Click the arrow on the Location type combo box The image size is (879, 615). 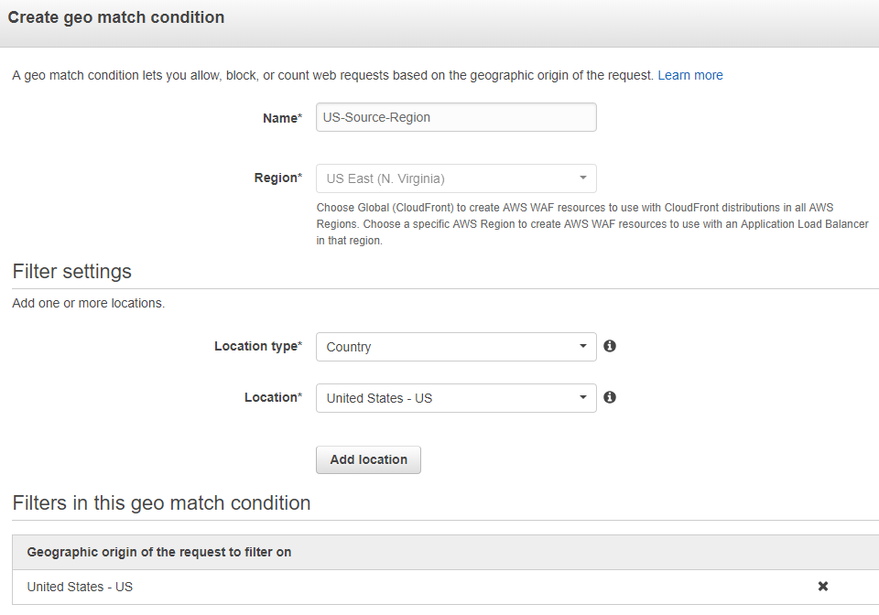[x=583, y=347]
